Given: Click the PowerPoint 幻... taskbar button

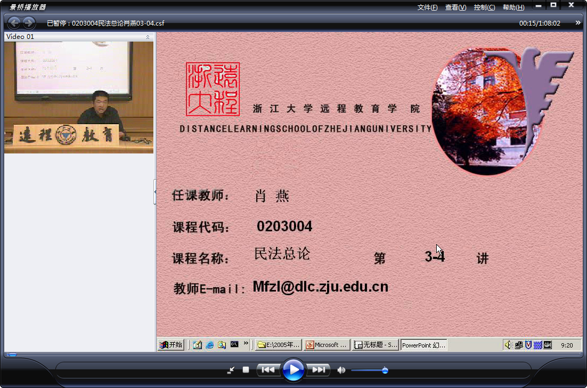Looking at the screenshot, I should coord(423,345).
